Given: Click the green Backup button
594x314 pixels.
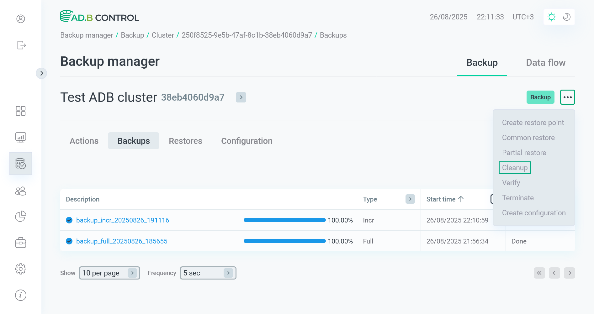Looking at the screenshot, I should click(540, 97).
